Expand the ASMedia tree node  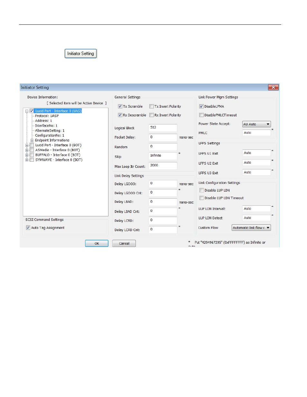tap(27, 150)
